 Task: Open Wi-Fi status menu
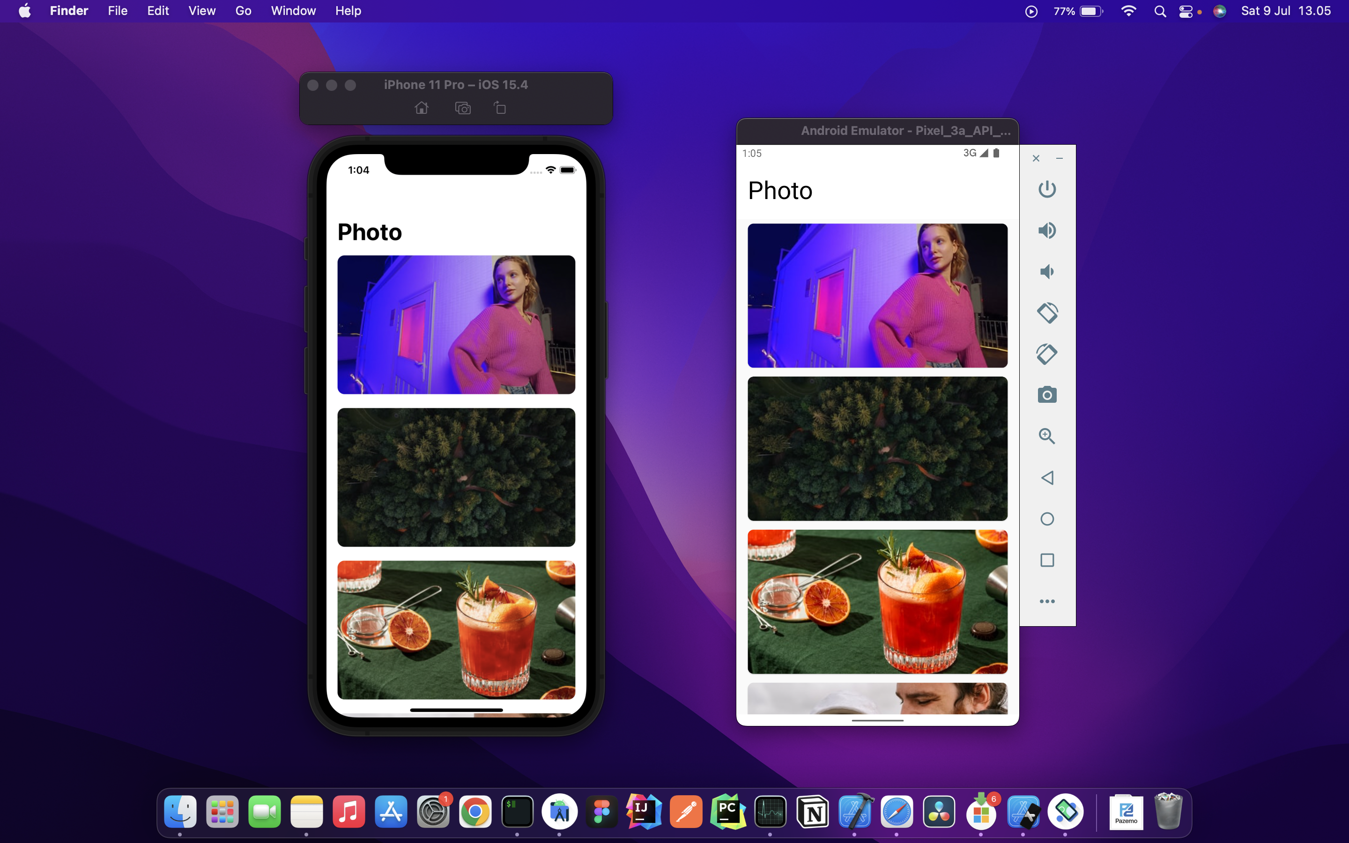point(1128,11)
